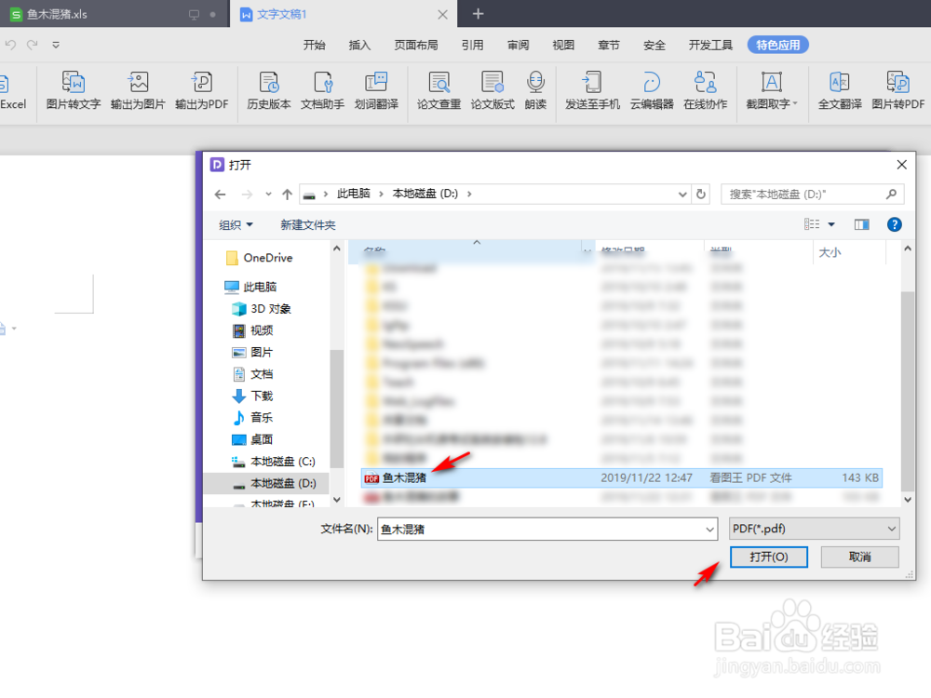Click search magnifier in dialog

891,195
